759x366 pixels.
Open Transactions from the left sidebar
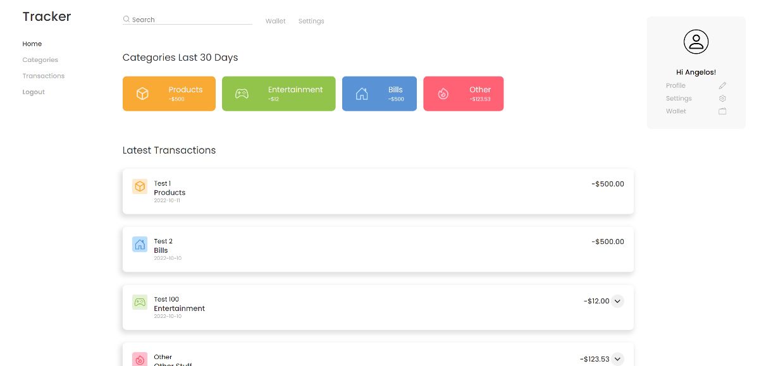click(x=43, y=76)
